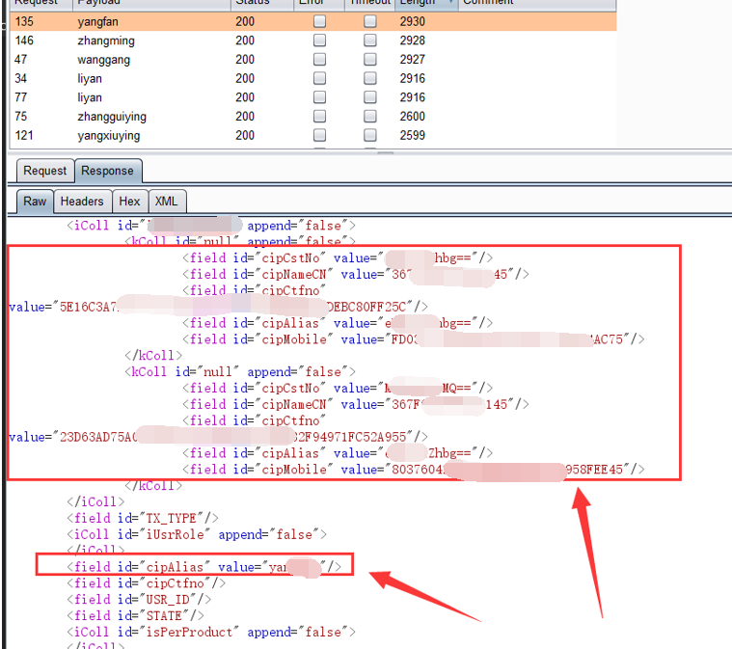The height and width of the screenshot is (649, 732).
Task: Tick Error checkbox in wanggang row
Action: click(x=319, y=60)
